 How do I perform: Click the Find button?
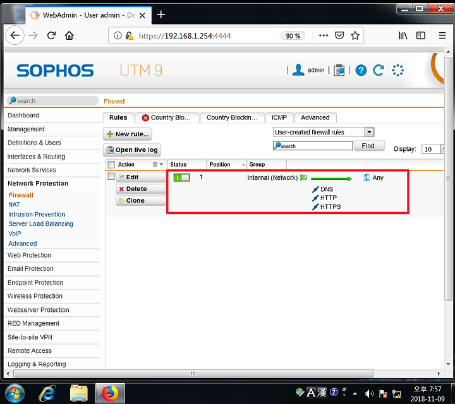pyautogui.click(x=369, y=146)
